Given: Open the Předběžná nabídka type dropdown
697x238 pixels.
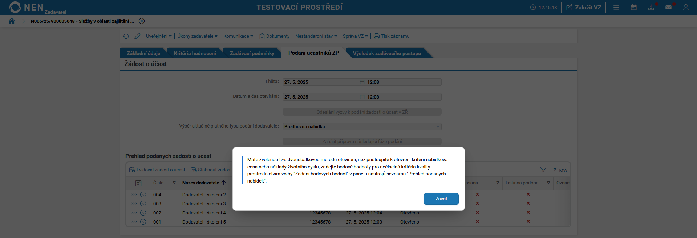Looking at the screenshot, I should [x=362, y=127].
